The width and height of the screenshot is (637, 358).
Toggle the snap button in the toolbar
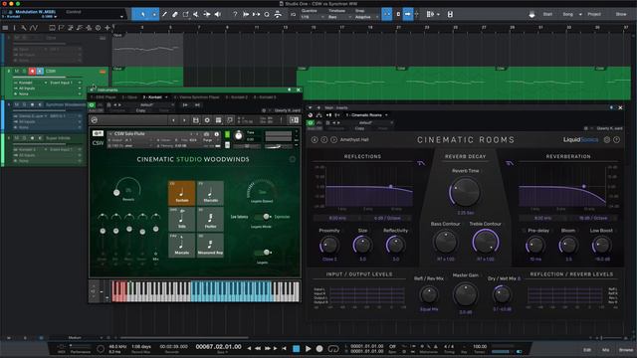tap(387, 14)
